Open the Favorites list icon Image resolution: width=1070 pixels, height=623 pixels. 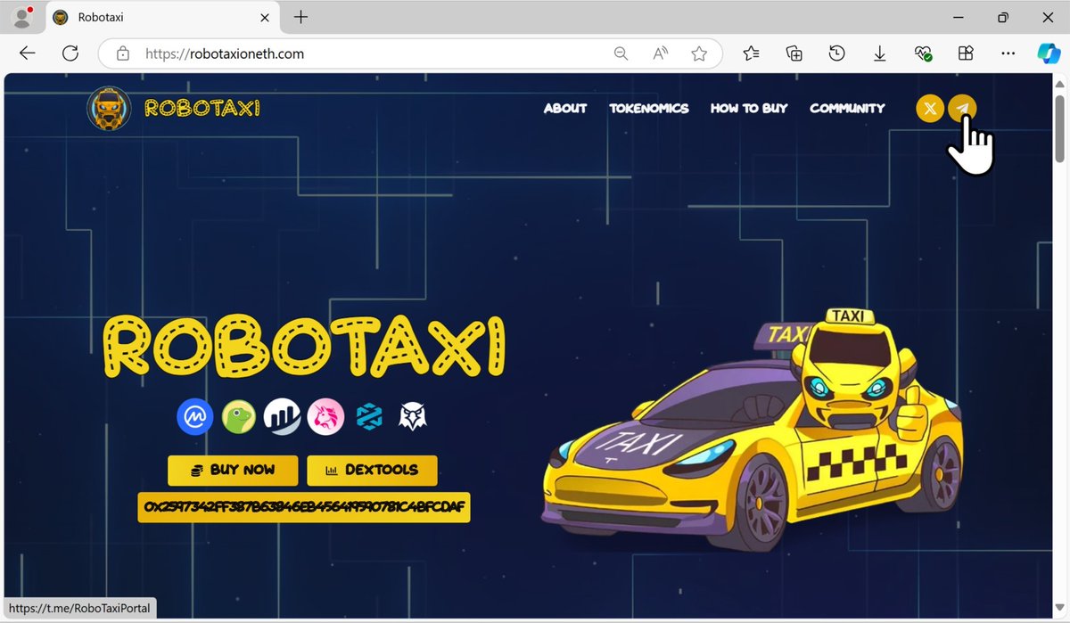click(751, 53)
